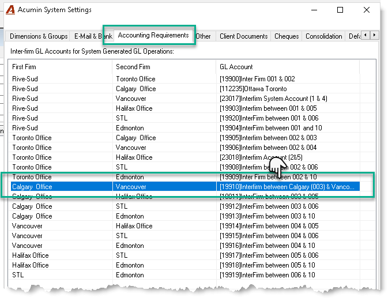Select Halifax Office in Rive-Sud row
The height and width of the screenshot is (305, 392).
click(x=134, y=108)
